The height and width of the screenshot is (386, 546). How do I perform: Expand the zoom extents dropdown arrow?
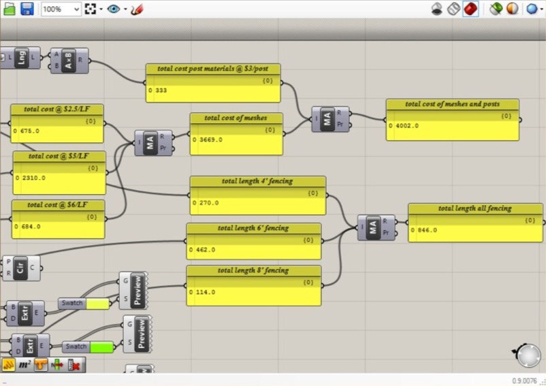pos(101,9)
